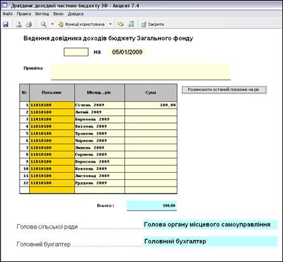Click the blue floppy disk save icon

[6, 24]
